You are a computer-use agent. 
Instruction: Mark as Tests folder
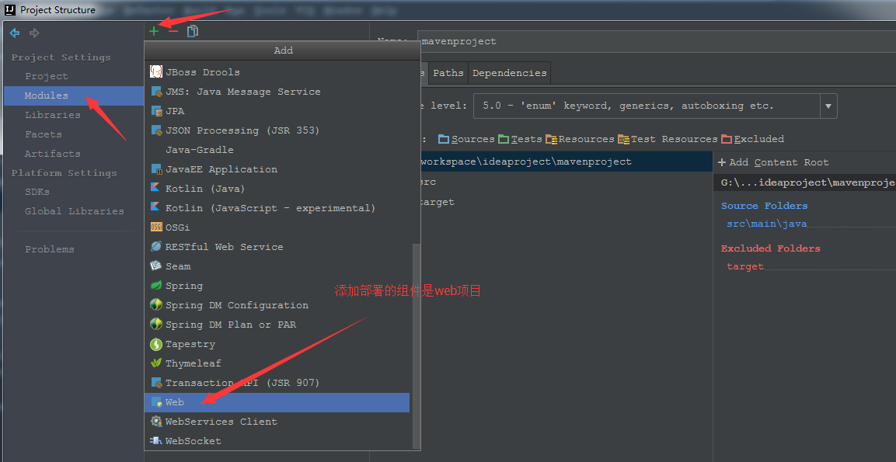519,139
